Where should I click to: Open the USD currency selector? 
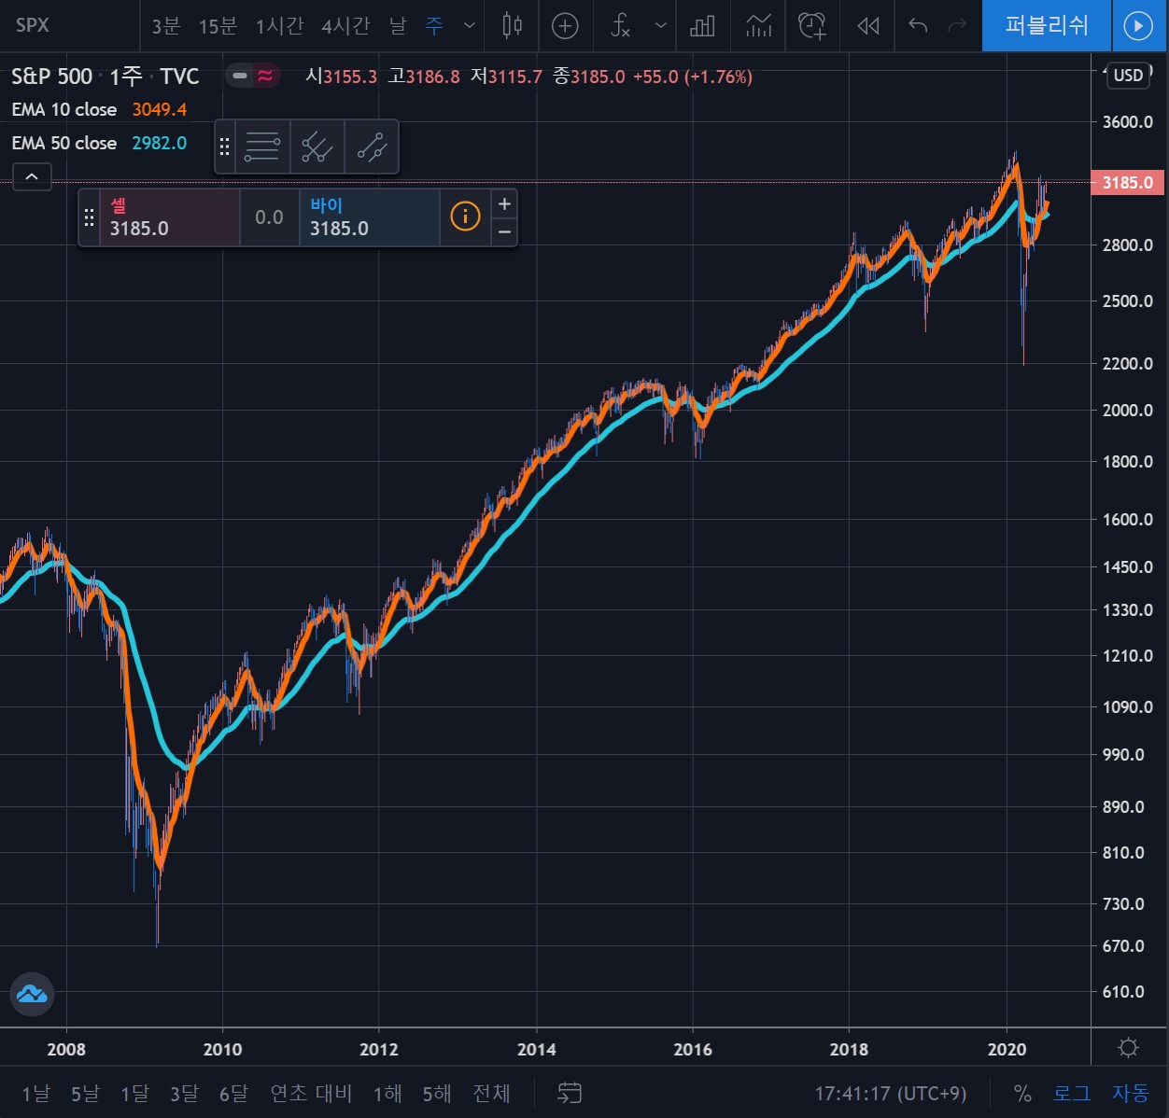pos(1129,76)
